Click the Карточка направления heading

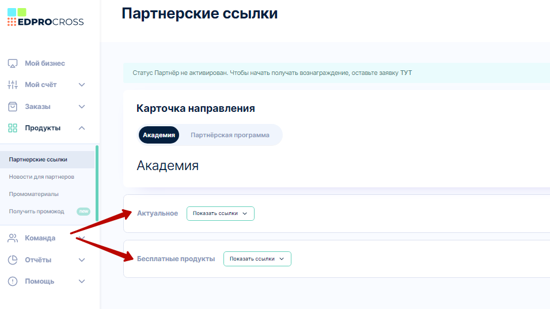pyautogui.click(x=196, y=108)
